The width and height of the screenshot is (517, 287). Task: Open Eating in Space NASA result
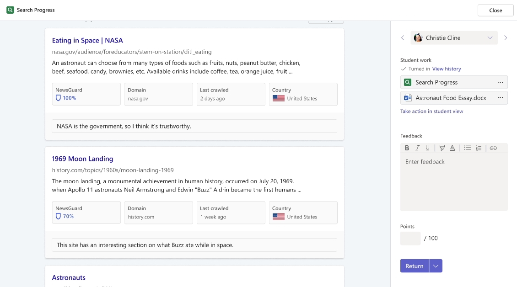pos(87,40)
